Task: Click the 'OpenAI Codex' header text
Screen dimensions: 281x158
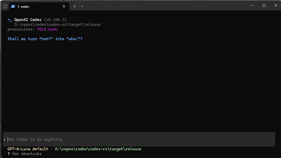Action: point(28,20)
